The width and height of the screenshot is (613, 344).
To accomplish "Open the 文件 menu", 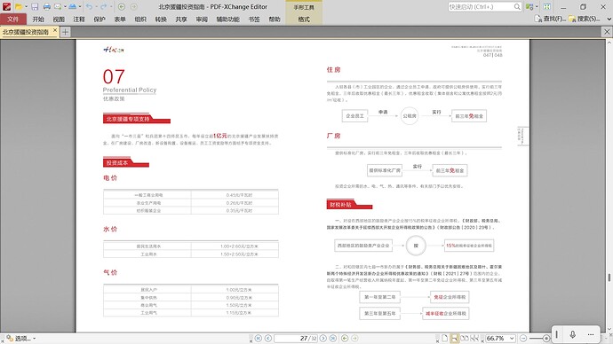I will coord(13,20).
